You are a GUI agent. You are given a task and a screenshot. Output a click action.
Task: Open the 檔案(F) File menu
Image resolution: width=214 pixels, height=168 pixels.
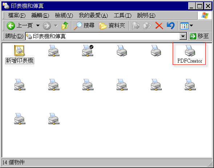click(x=17, y=16)
